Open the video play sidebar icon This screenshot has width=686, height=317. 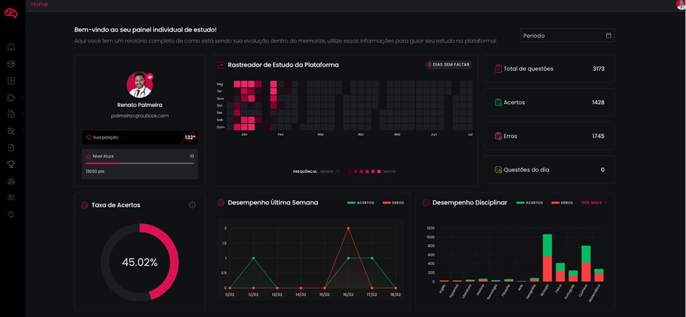point(11,81)
